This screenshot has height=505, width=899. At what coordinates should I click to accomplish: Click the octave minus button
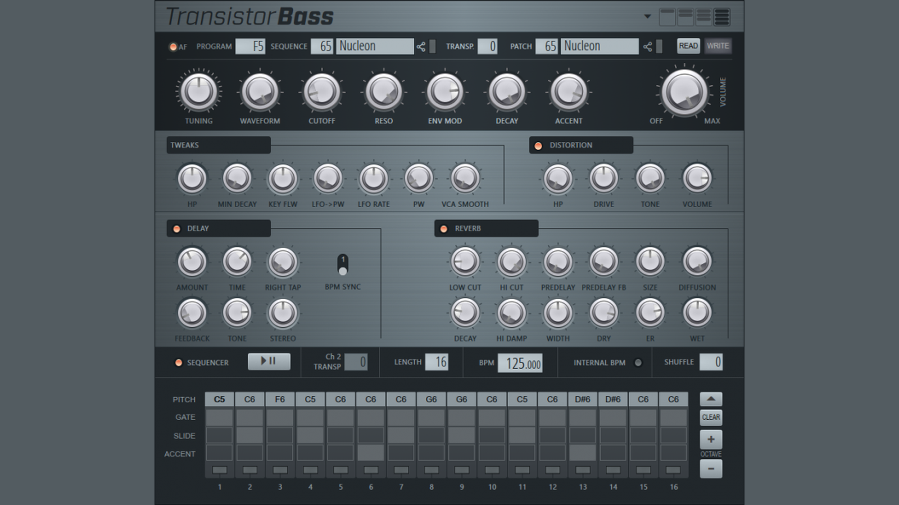[711, 469]
